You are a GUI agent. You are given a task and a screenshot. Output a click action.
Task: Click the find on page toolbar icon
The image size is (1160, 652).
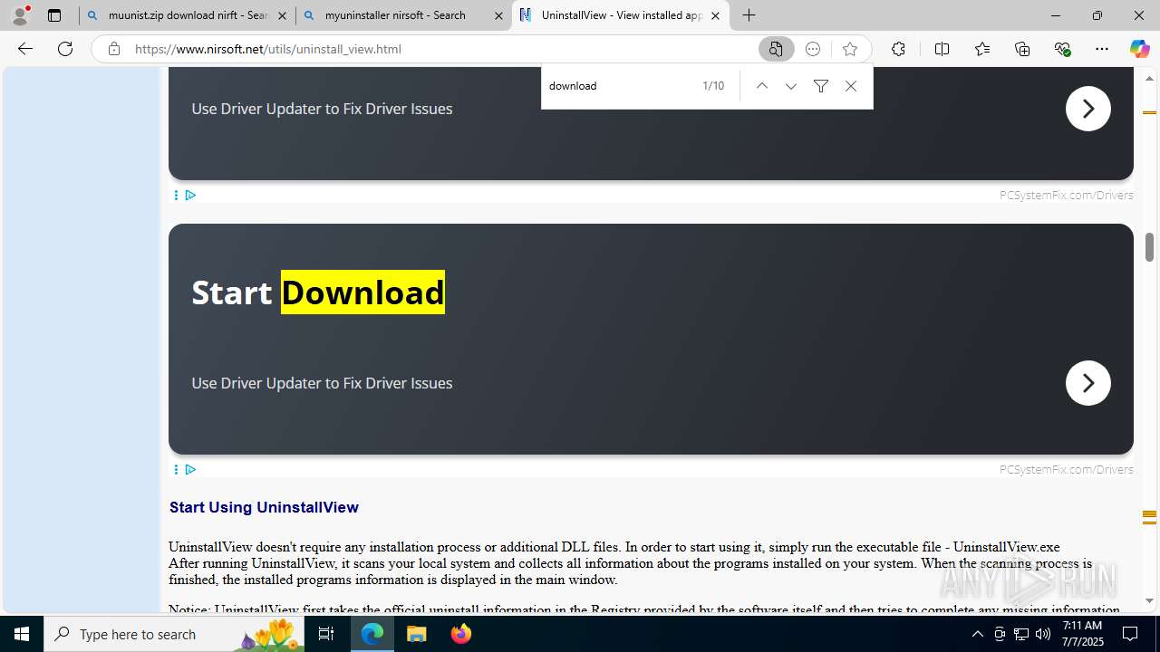point(776,49)
